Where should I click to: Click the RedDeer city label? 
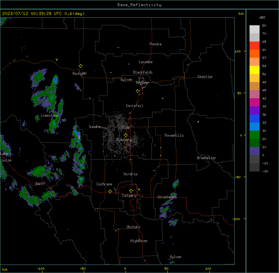[142, 83]
